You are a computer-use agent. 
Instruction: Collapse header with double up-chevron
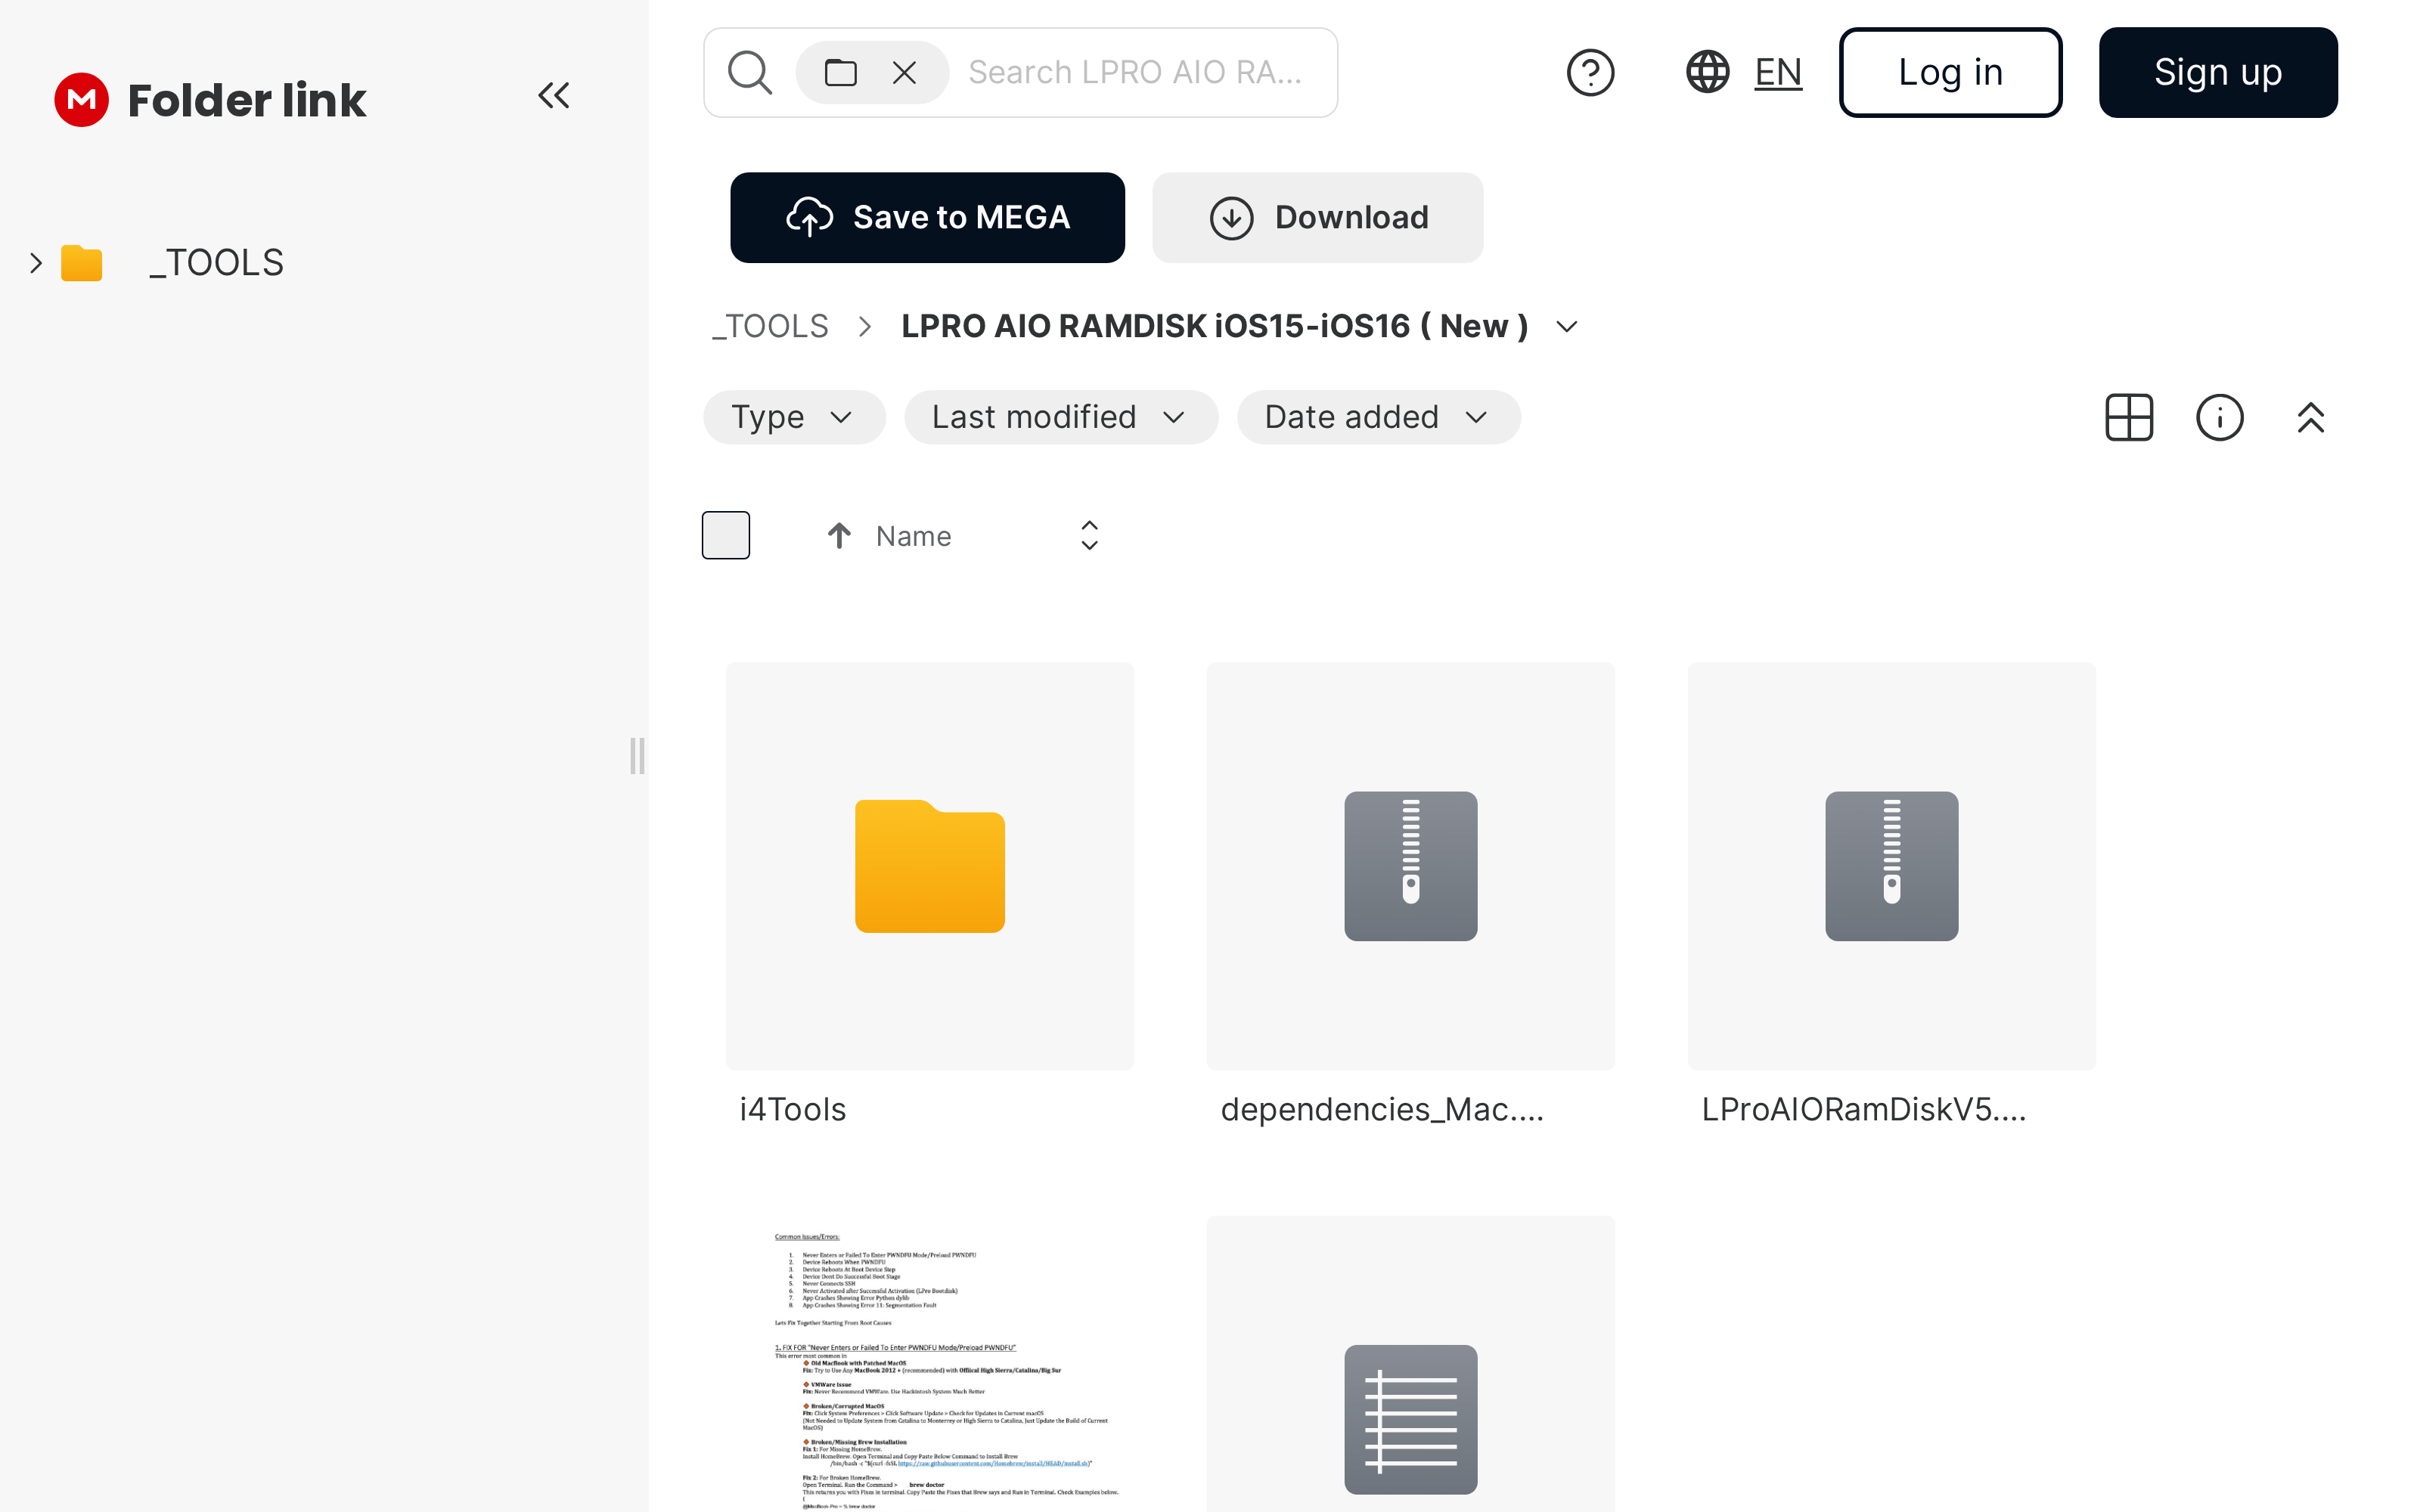(2310, 417)
